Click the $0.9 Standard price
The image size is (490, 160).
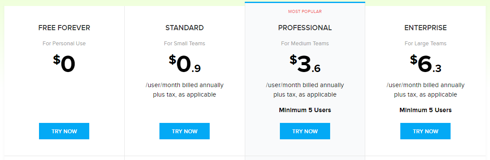pos(185,64)
